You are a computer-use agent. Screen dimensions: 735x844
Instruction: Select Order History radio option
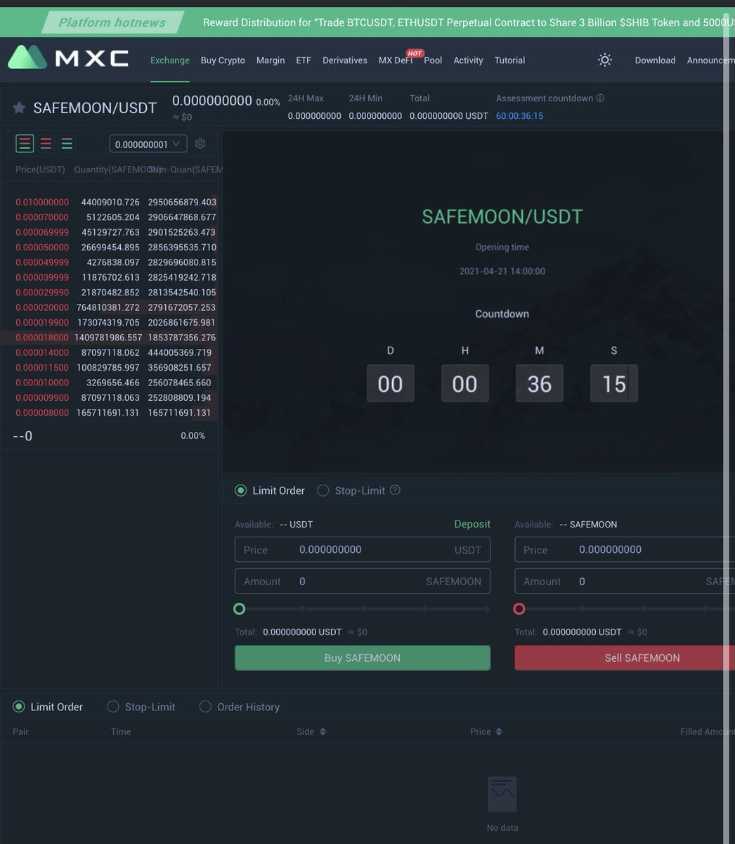[205, 707]
